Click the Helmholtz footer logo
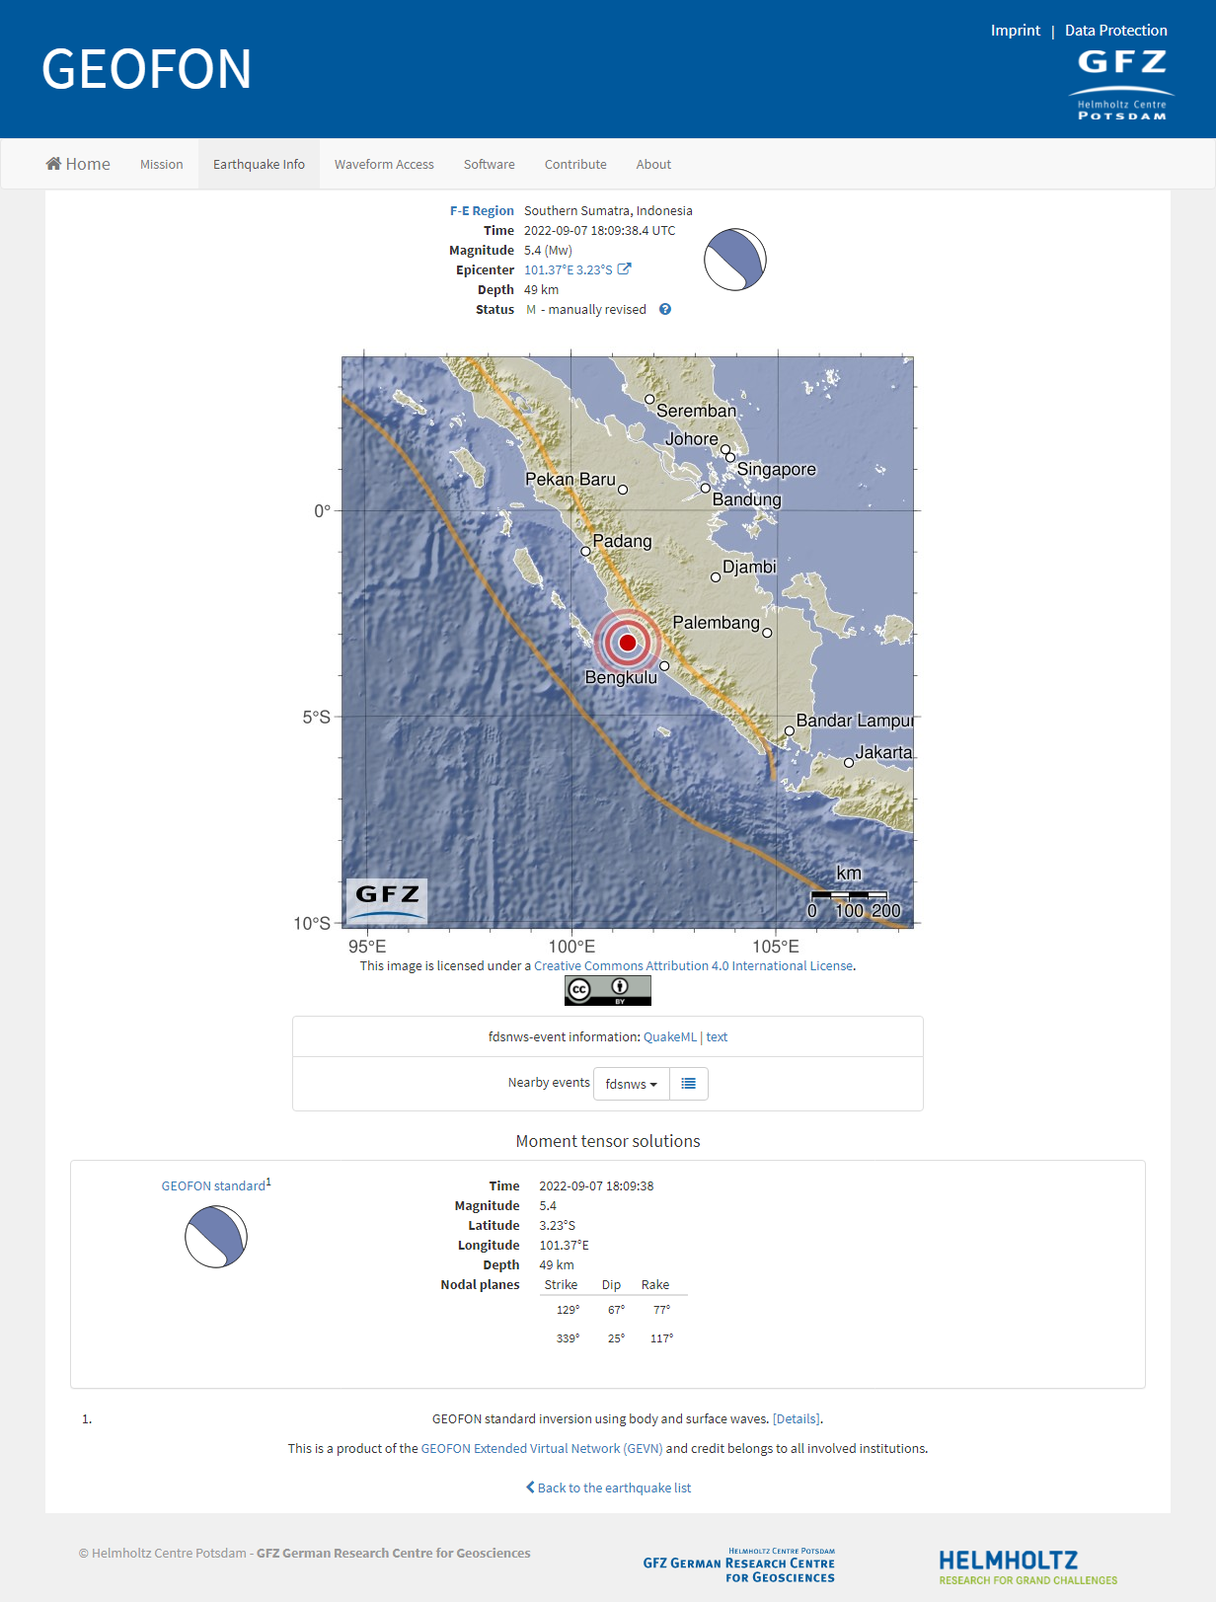Screen dimensions: 1216x1602 [x=1027, y=1566]
